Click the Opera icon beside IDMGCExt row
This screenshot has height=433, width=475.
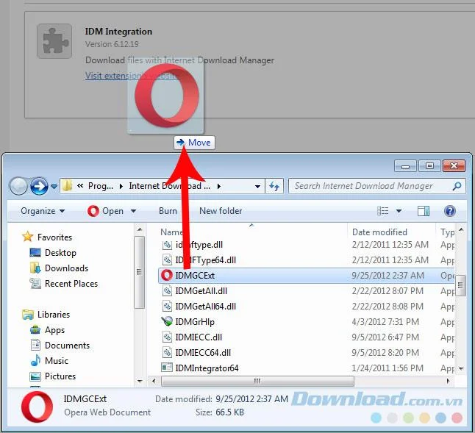(x=167, y=275)
